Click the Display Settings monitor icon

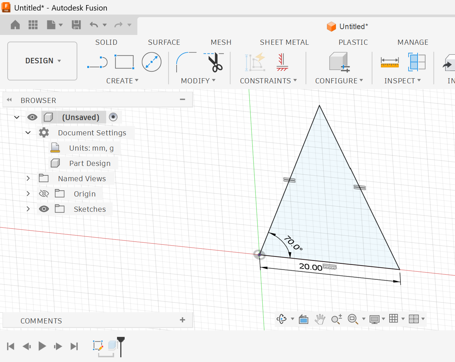tap(374, 319)
